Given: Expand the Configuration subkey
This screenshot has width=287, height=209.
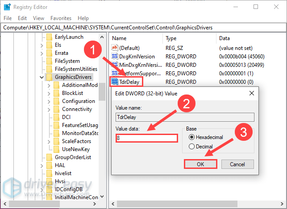Looking at the screenshot, I should [x=49, y=101].
